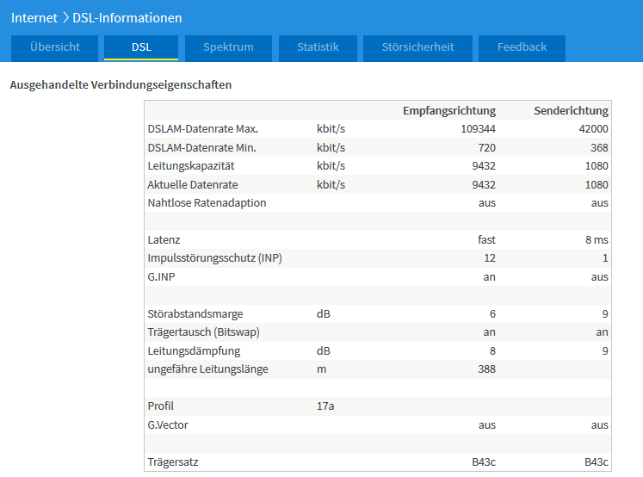Select the DSLAM-Datenrate Min. row label
Screen dimensions: 643x477
pos(201,147)
